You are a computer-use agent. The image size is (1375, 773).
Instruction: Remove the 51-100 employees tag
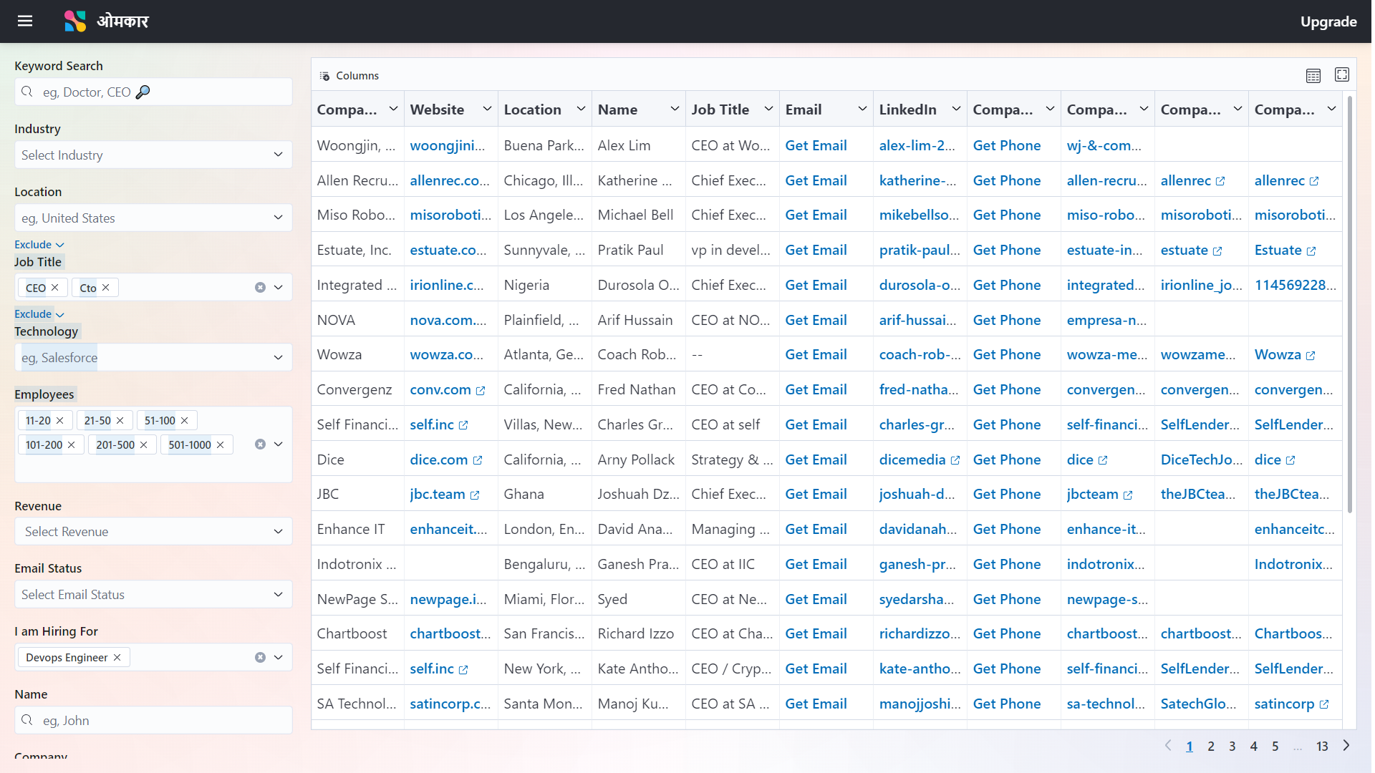coord(185,421)
